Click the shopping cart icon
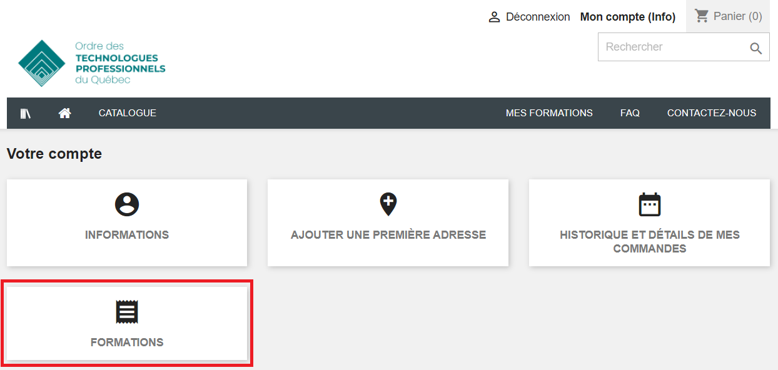This screenshot has width=778, height=370. click(702, 16)
